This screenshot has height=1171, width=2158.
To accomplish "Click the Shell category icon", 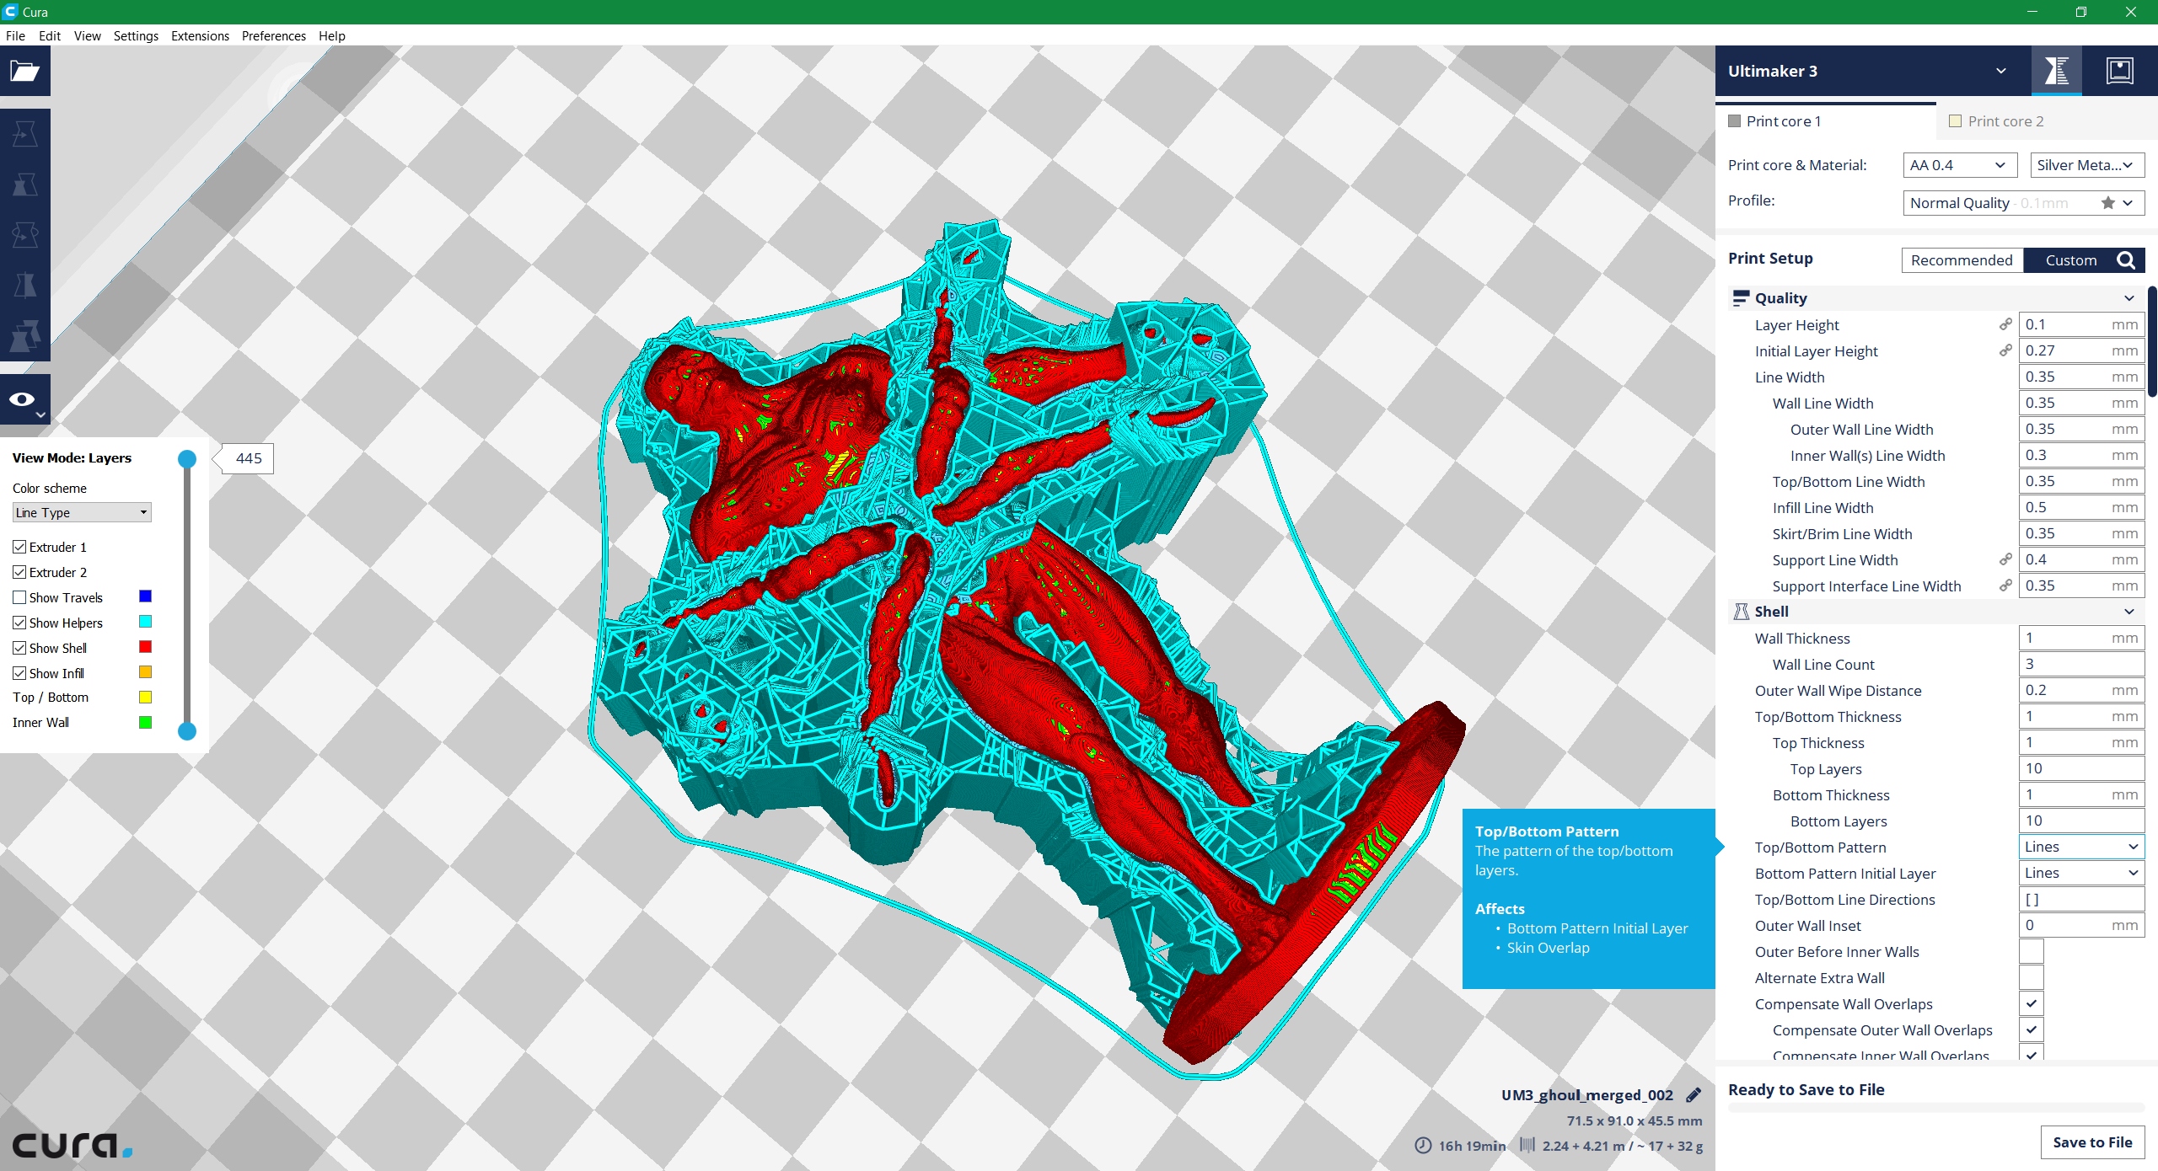I will (x=1740, y=612).
